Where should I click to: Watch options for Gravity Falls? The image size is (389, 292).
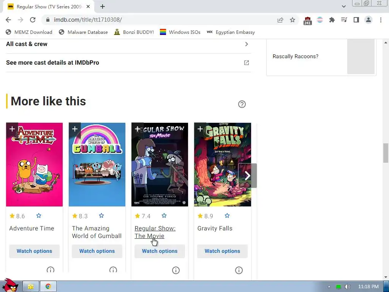pos(222,251)
